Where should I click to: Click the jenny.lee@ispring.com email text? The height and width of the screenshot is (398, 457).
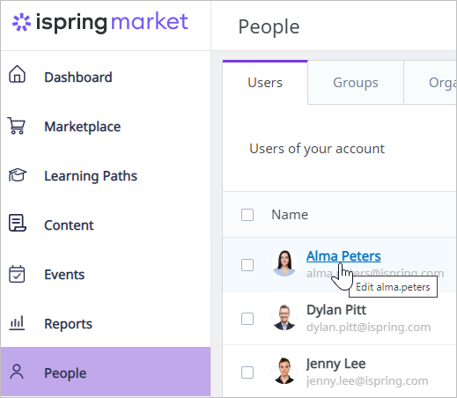point(367,380)
